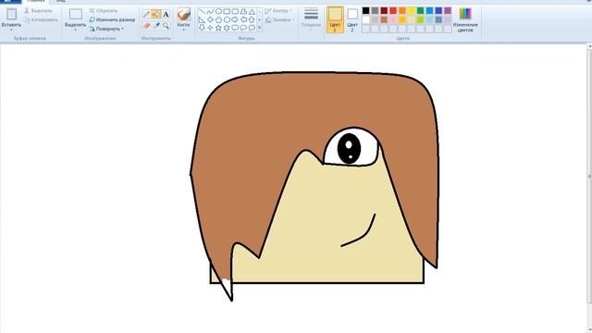The image size is (592, 333).
Task: Click the Кисти brush icon
Action: click(183, 15)
